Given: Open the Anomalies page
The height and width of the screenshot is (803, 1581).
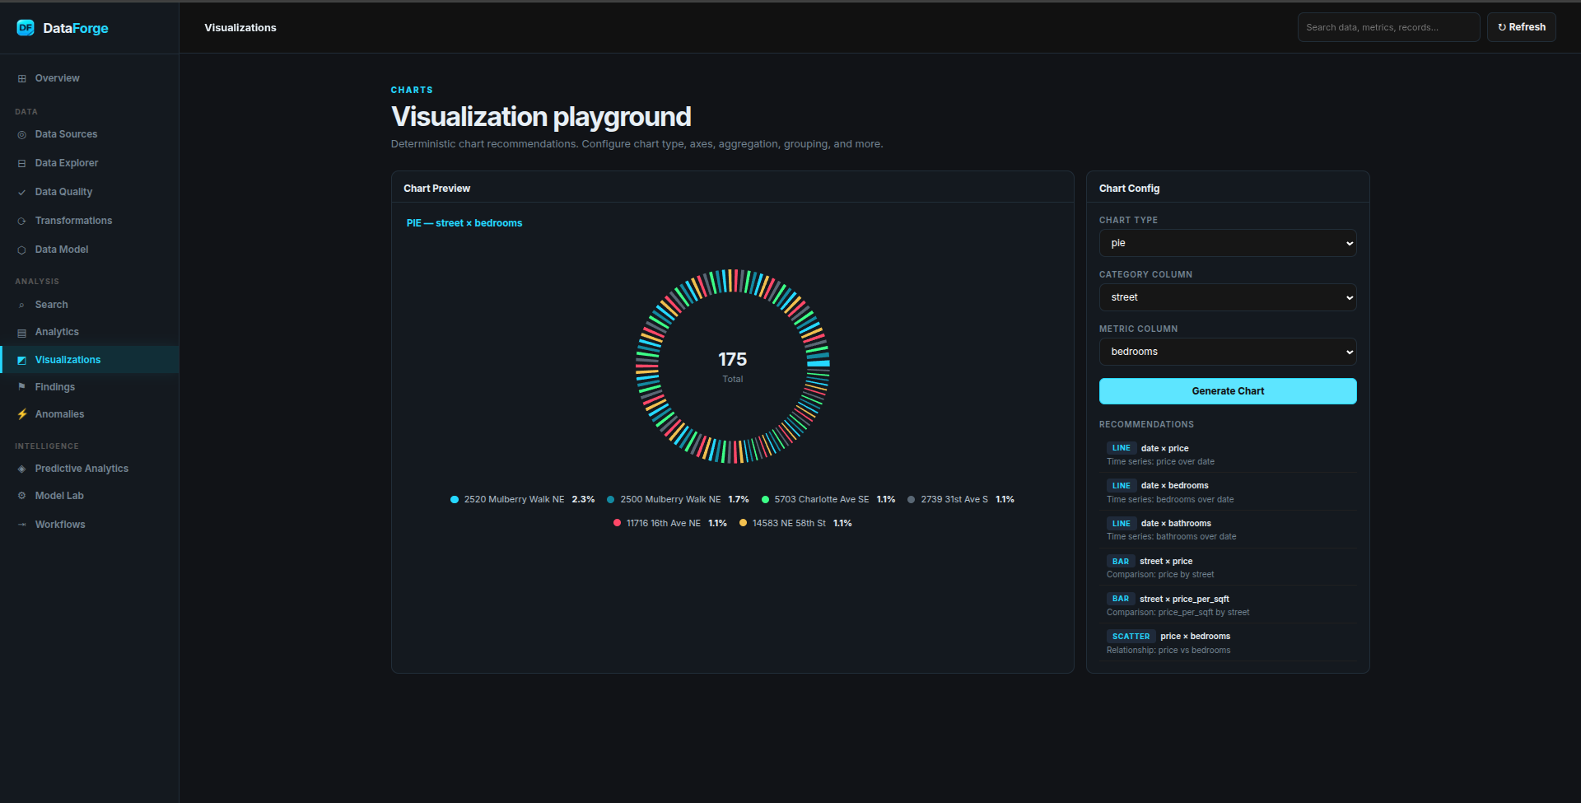Looking at the screenshot, I should coord(89,414).
